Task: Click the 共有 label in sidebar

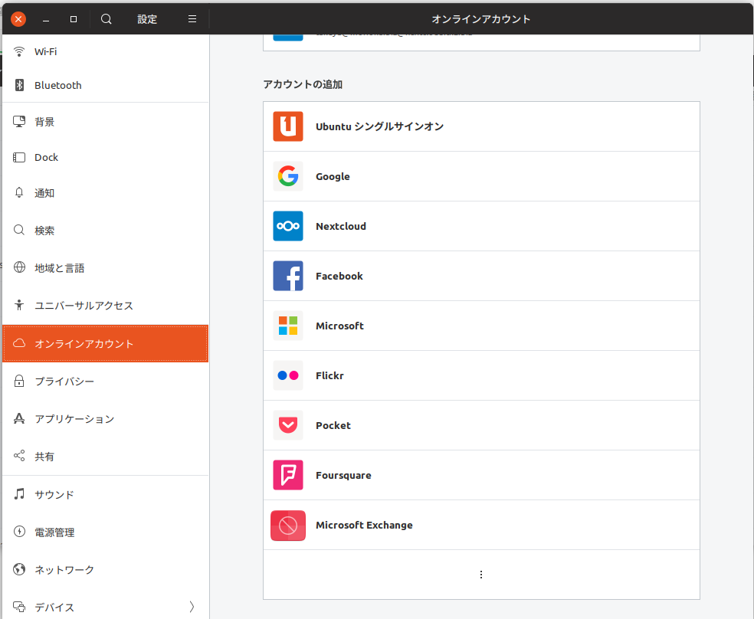Action: click(44, 456)
